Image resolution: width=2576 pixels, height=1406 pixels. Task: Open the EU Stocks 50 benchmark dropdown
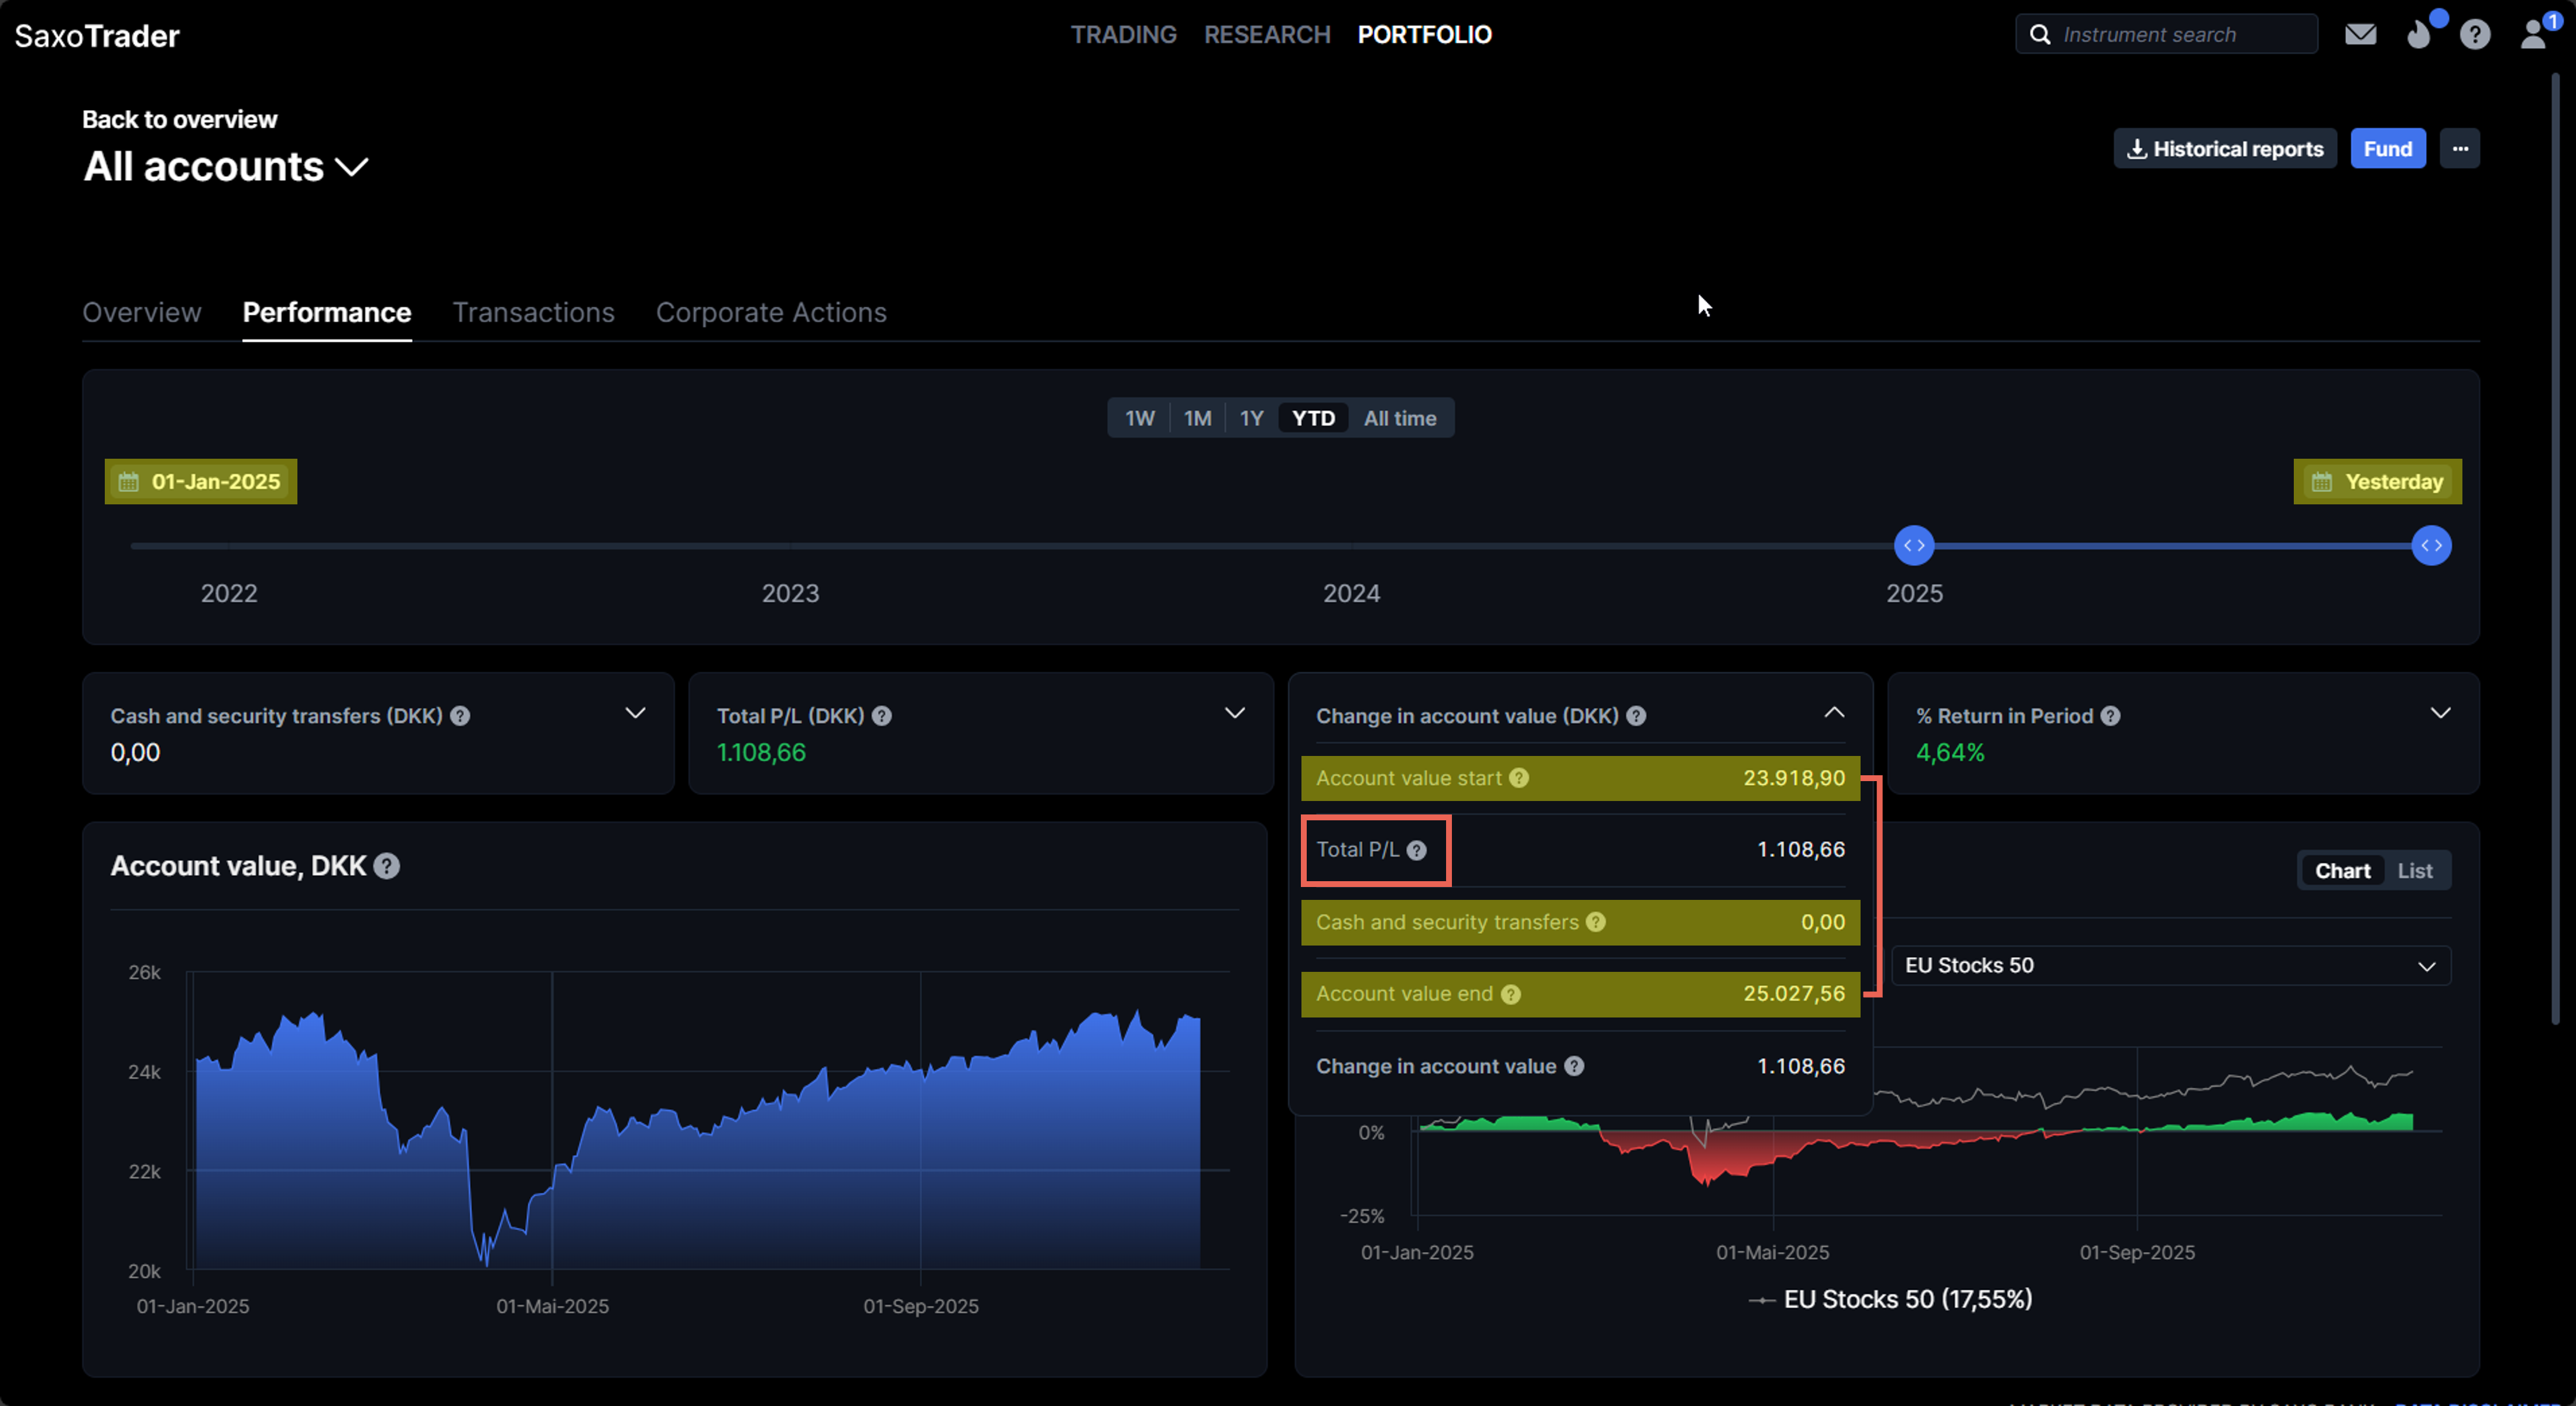pyautogui.click(x=2170, y=965)
